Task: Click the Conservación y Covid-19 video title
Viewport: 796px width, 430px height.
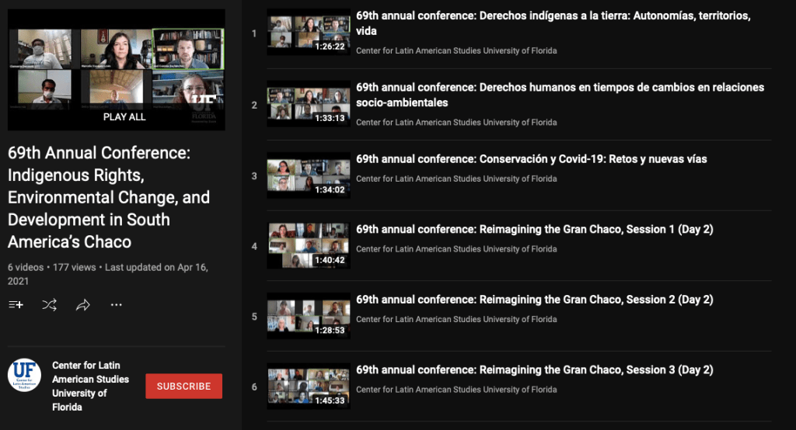Action: click(x=531, y=159)
